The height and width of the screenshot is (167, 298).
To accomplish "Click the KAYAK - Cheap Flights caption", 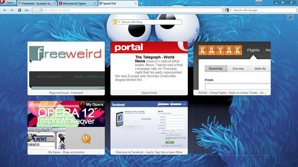I will (232, 93).
